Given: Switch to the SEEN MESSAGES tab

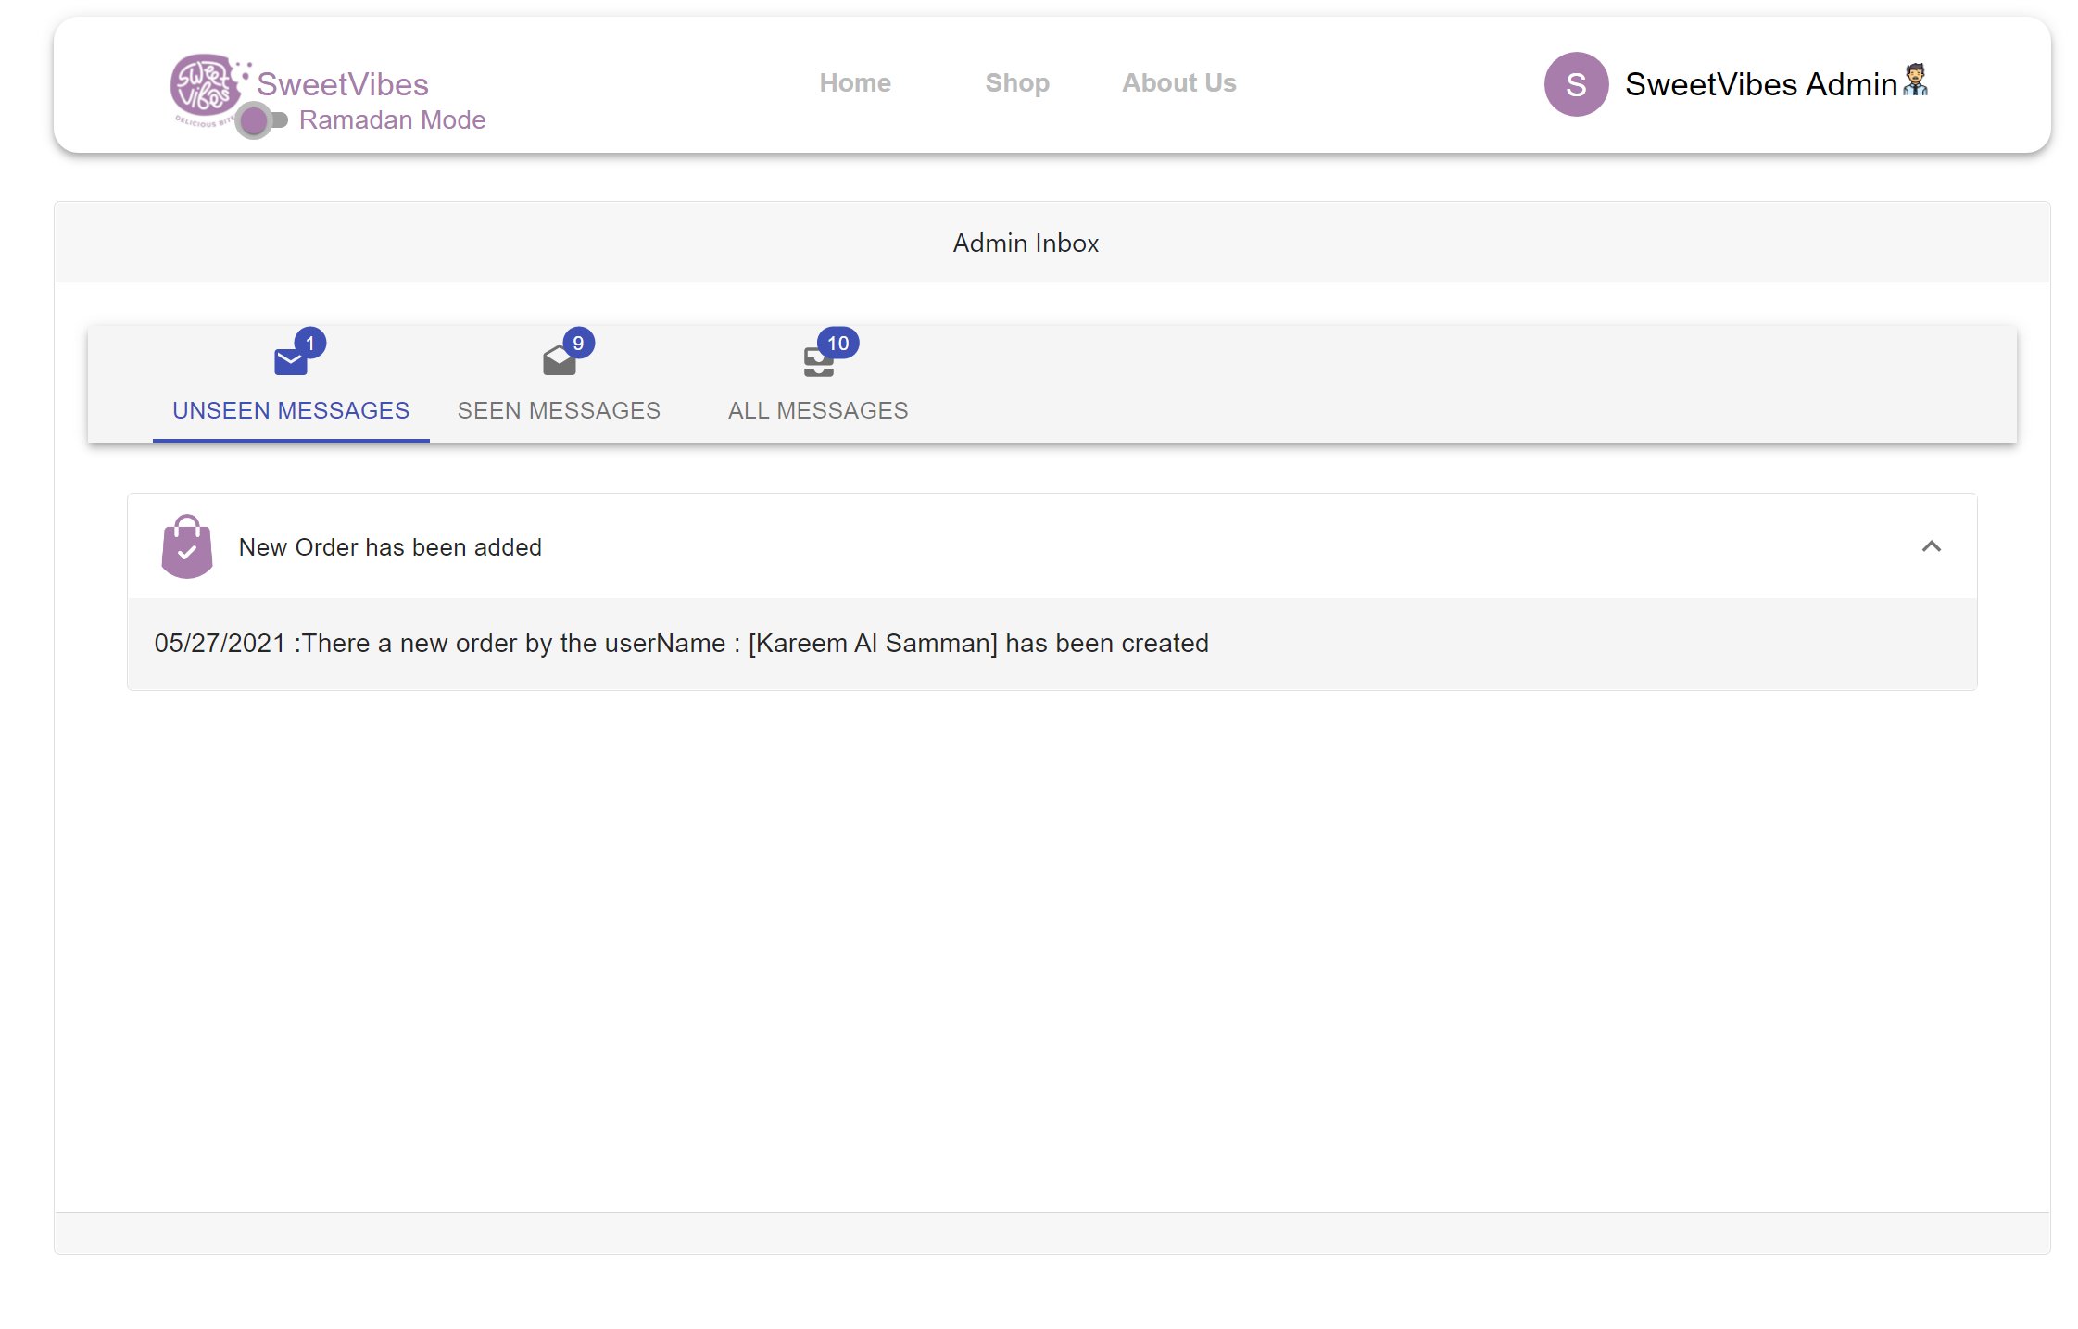Looking at the screenshot, I should (558, 410).
